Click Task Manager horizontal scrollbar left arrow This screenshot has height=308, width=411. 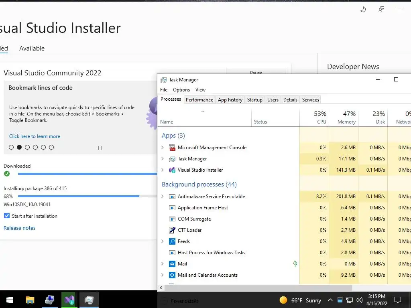tap(161, 288)
